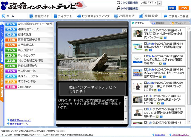Toggle the checkbox on the 3ch G8 item
The width and height of the screenshot is (191, 137).
145,109
